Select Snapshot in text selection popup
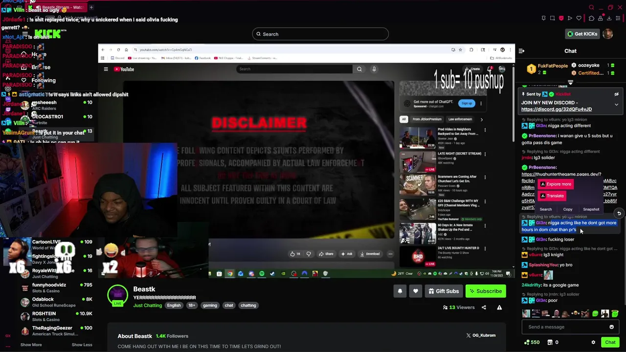 tap(591, 209)
